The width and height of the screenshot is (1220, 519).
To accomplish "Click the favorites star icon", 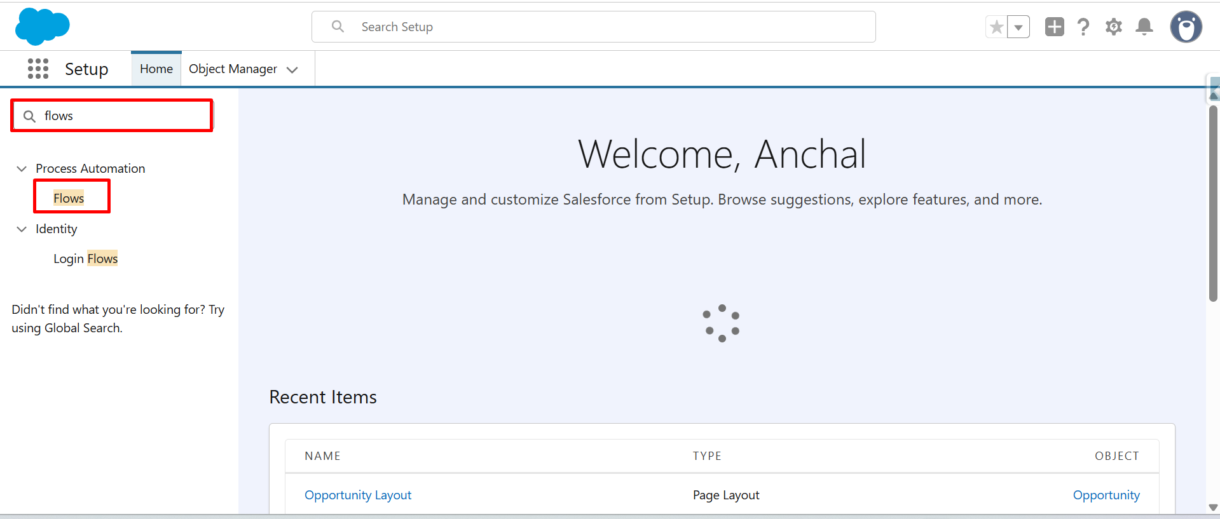I will point(997,27).
